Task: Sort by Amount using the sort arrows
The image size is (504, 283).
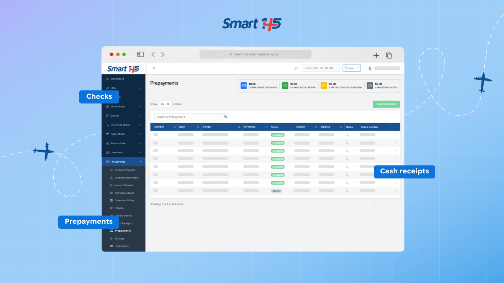Action: (x=316, y=127)
